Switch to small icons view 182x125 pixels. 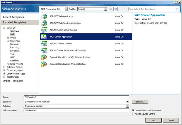[111, 9]
